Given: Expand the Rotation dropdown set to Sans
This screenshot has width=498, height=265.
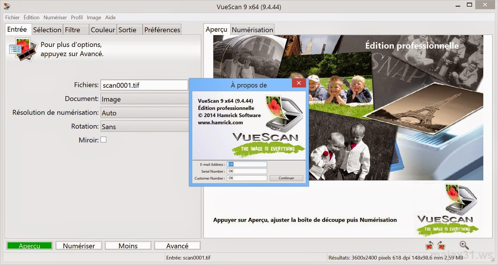Looking at the screenshot, I should (x=145, y=126).
